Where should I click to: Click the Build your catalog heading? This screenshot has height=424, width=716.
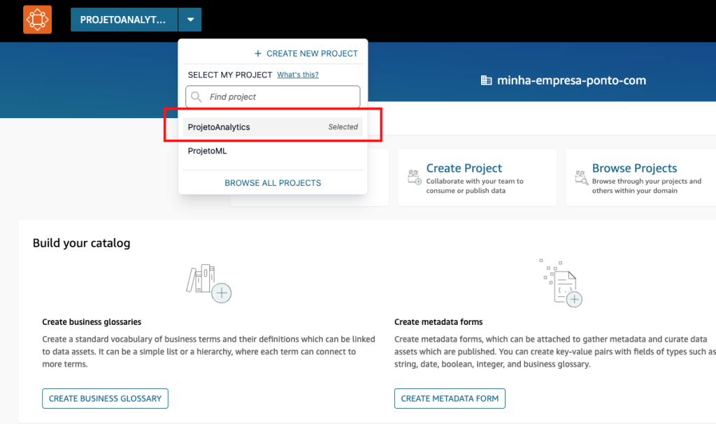81,243
